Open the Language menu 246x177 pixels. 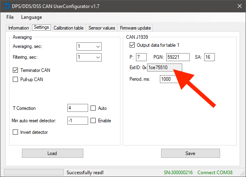[x=31, y=17]
